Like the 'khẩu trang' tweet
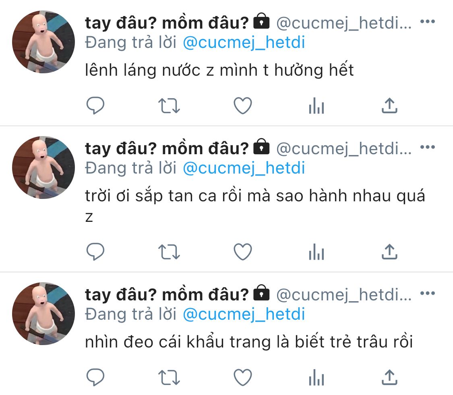Screen dimensions: 453x395 point(243,377)
